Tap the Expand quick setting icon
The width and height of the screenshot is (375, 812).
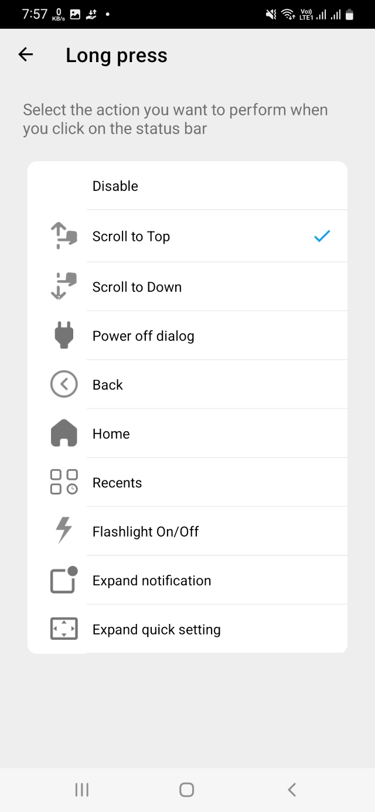[64, 629]
